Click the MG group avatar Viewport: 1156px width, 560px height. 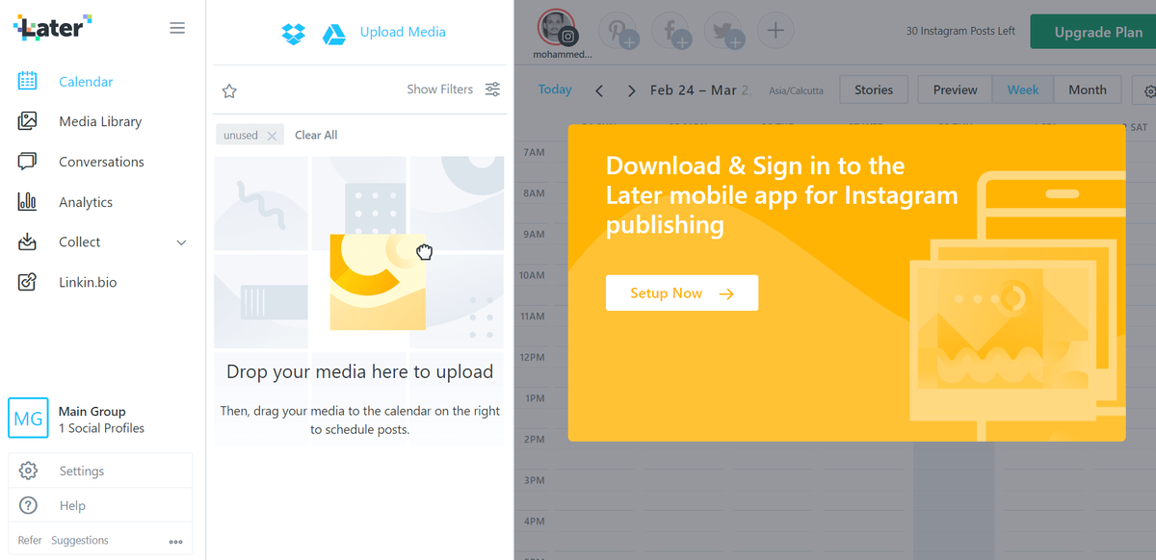(x=28, y=419)
